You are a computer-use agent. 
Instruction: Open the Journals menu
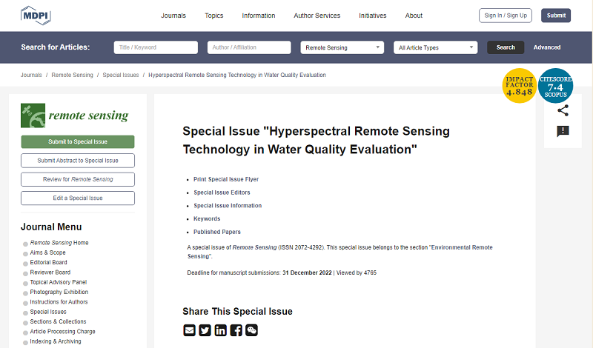pyautogui.click(x=173, y=16)
